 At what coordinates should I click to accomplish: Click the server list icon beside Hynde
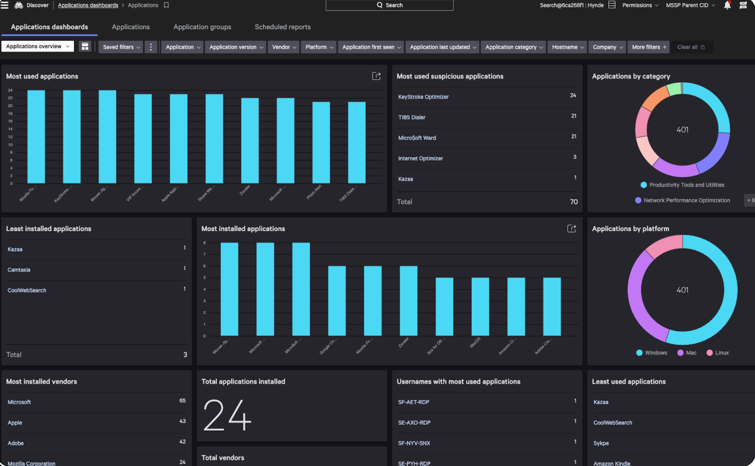pyautogui.click(x=612, y=5)
